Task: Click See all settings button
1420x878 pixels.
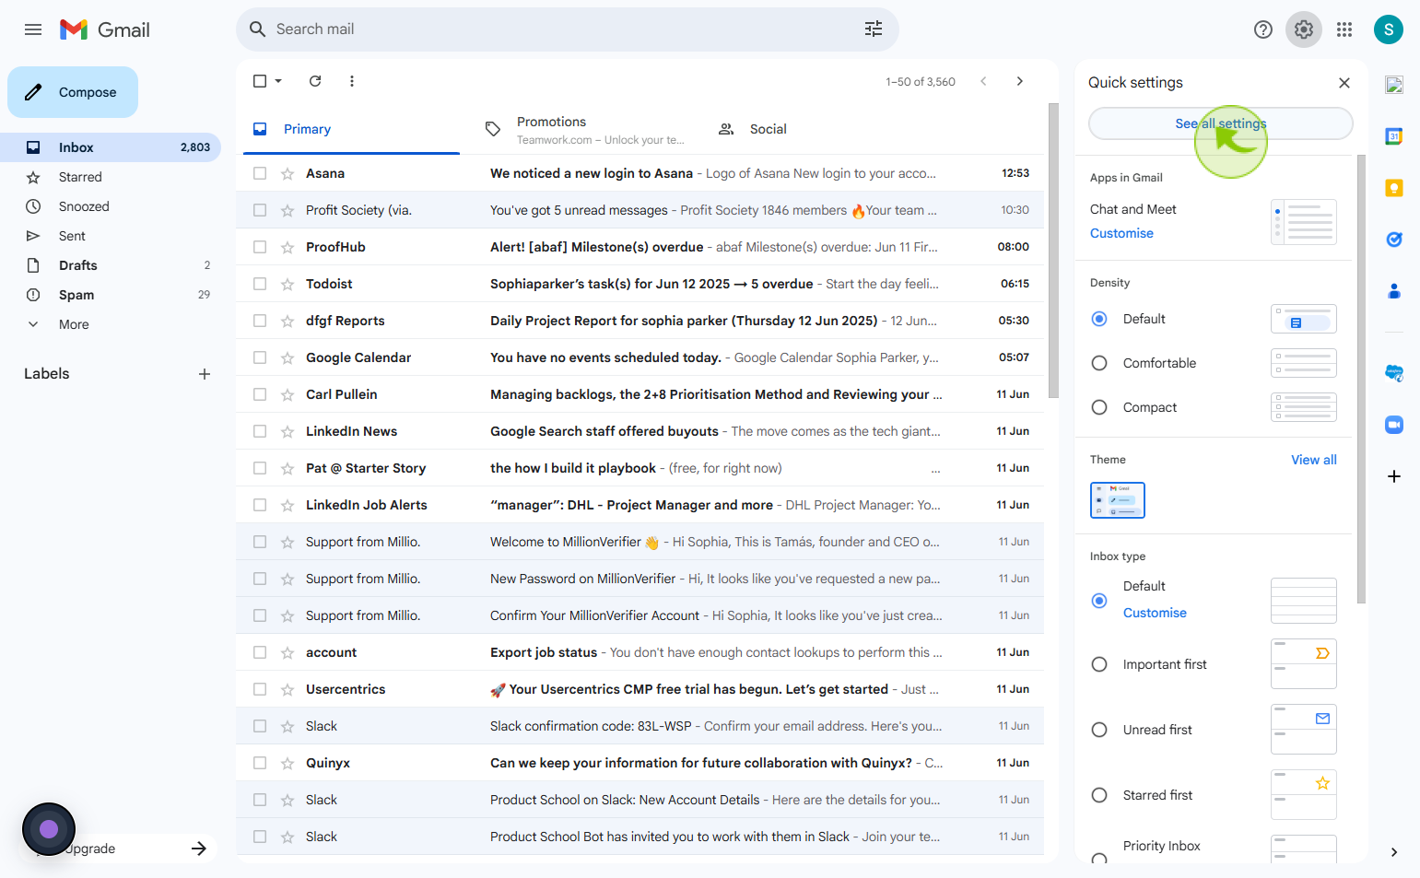Action: 1221,123
